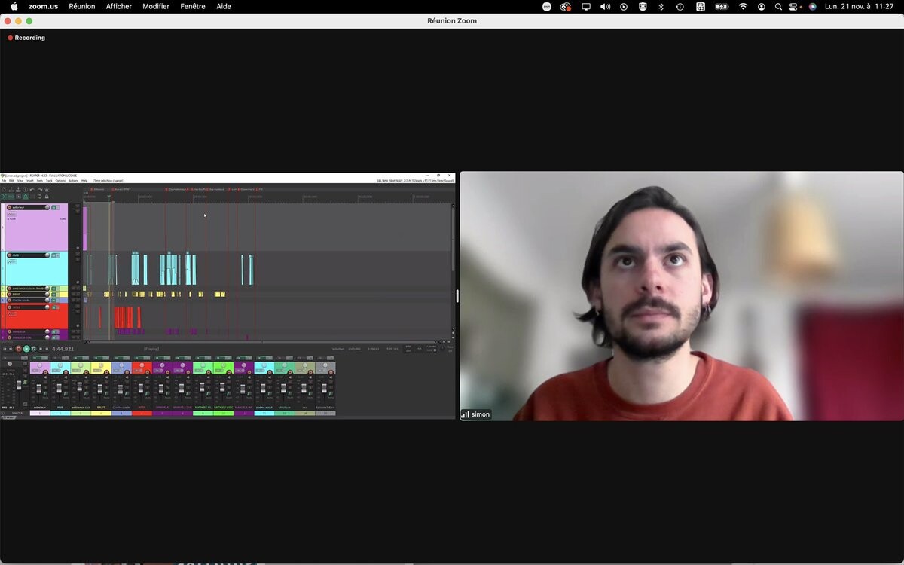This screenshot has height=565, width=904.
Task: Open the Afficher menu
Action: tap(118, 7)
